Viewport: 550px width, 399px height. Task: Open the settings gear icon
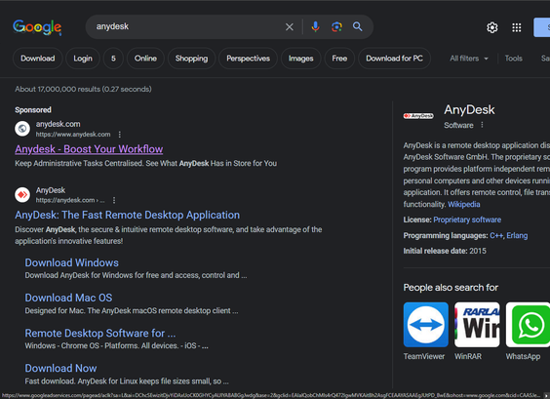[492, 27]
